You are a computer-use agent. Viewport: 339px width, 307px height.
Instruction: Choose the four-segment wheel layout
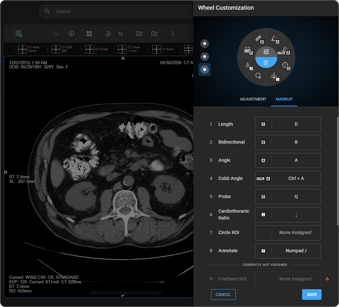pyautogui.click(x=204, y=43)
